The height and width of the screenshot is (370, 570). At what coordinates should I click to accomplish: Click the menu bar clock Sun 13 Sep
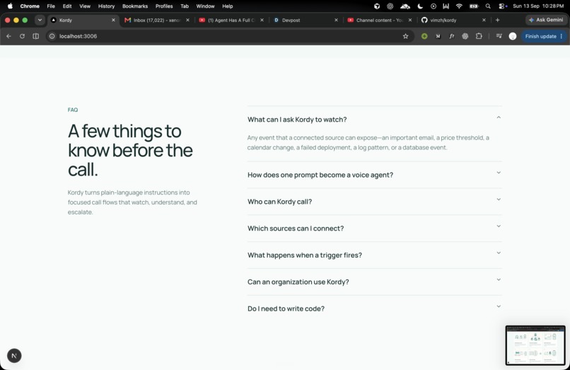tap(538, 6)
